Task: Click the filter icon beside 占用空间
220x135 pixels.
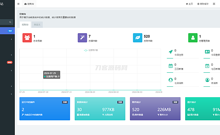Action: point(103,115)
